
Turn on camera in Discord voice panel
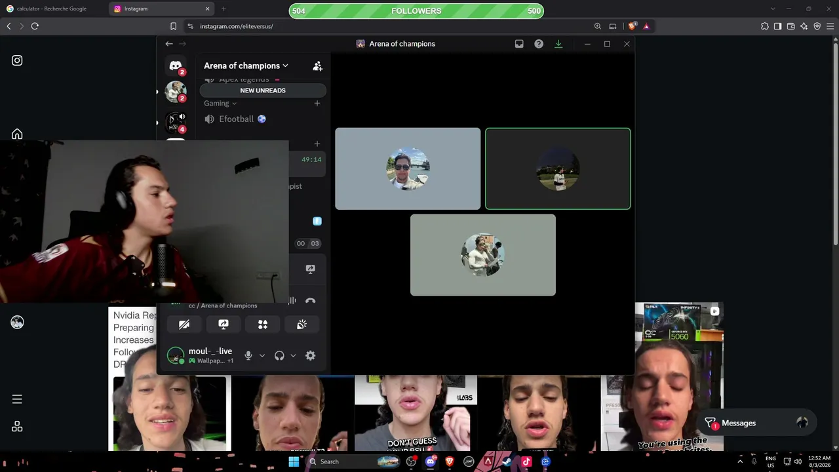tap(184, 324)
